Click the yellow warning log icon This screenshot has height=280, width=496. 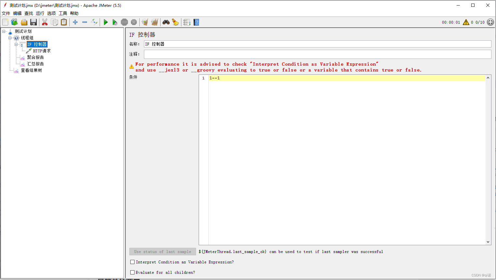466,22
